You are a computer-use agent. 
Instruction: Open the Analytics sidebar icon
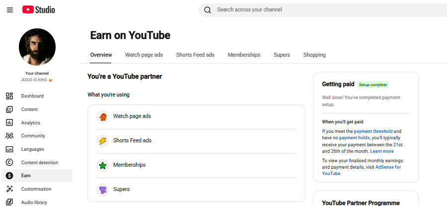click(9, 122)
